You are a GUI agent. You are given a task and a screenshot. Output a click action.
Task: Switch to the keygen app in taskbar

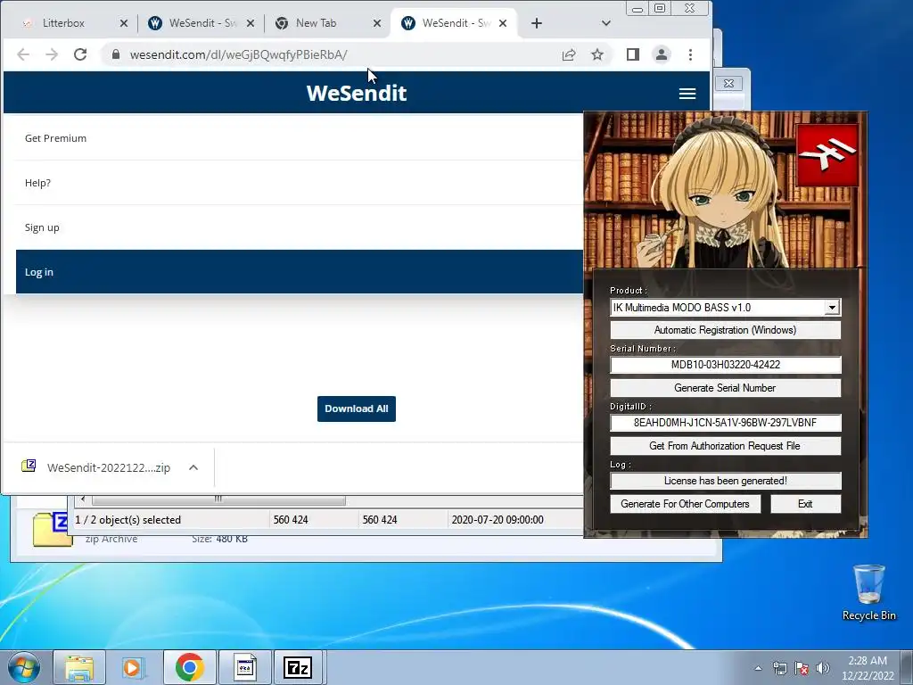(245, 667)
